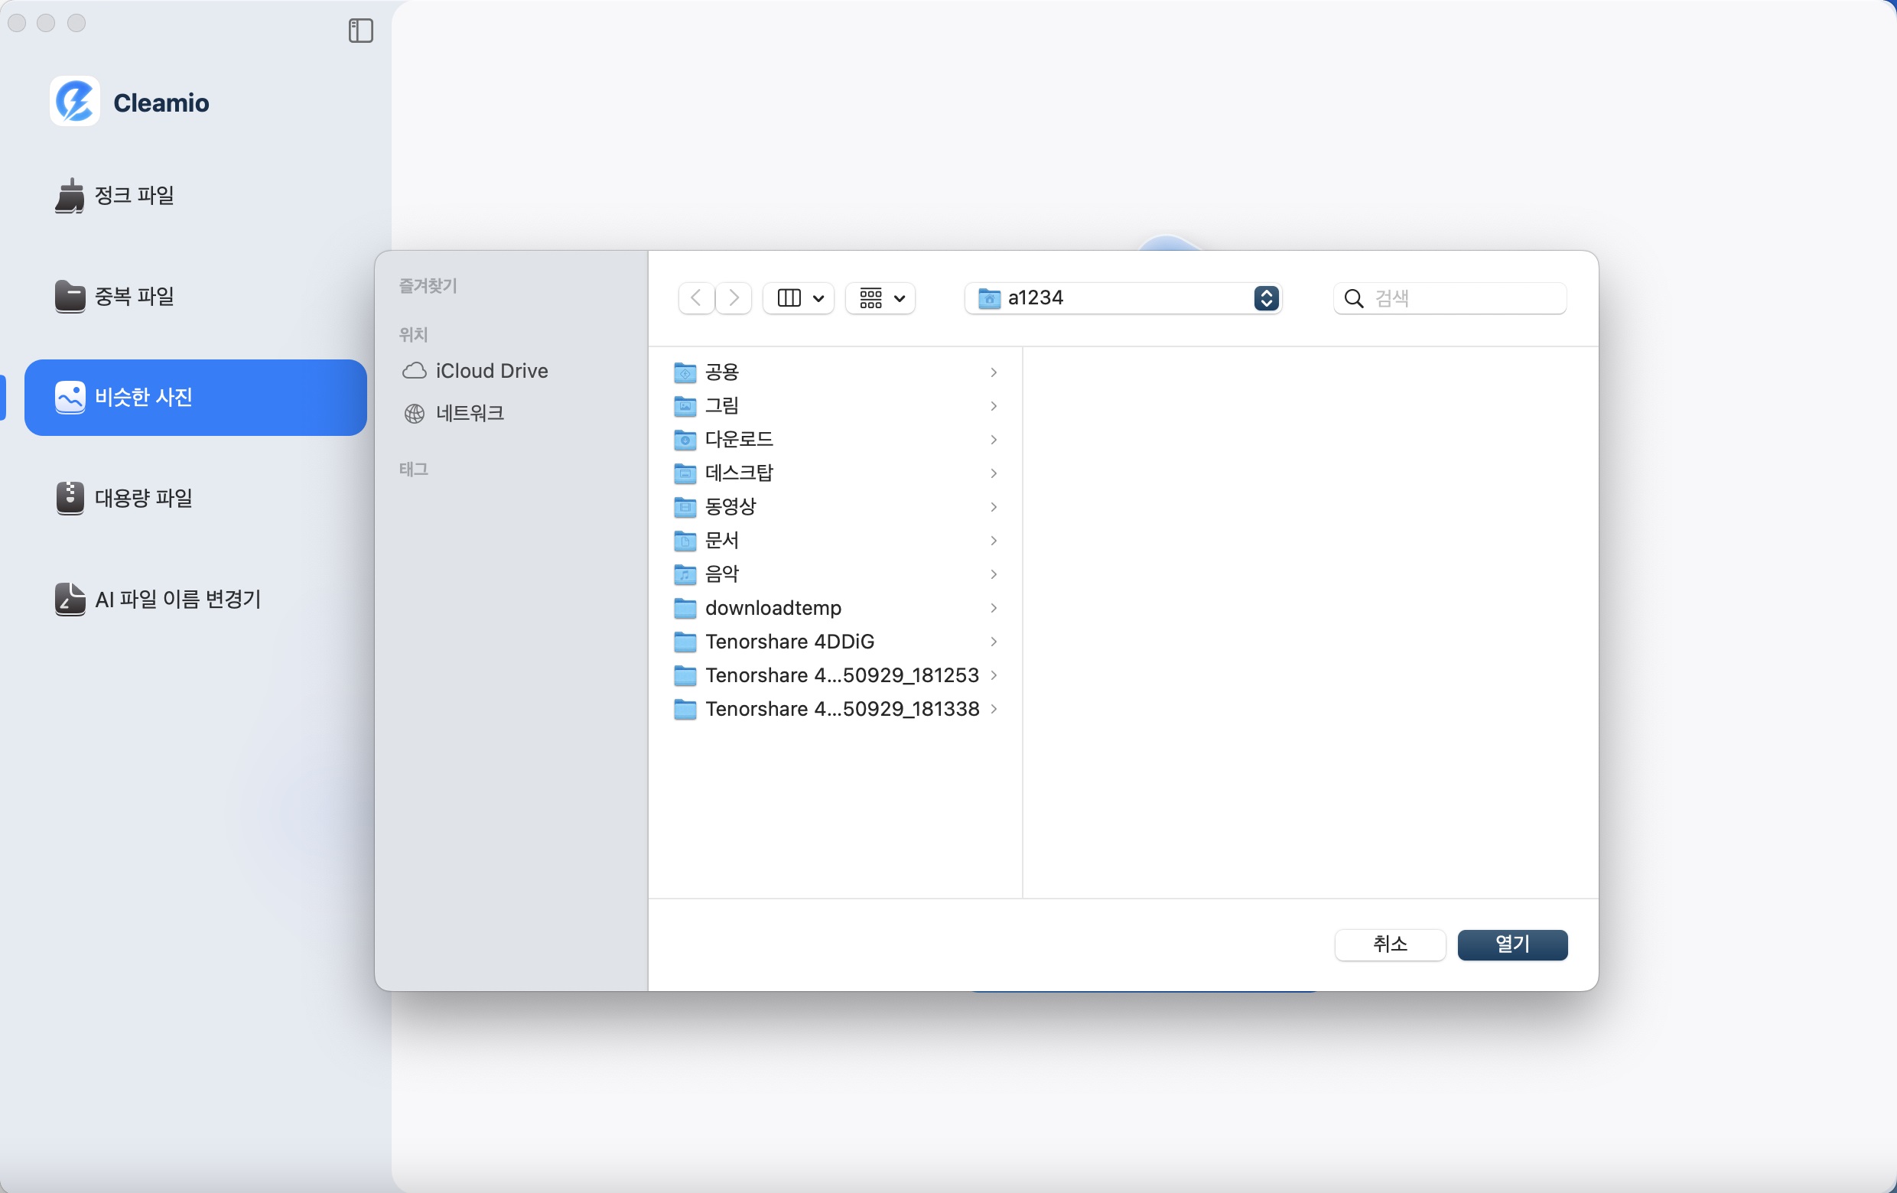Go back with the left arrow button
Screen dimensions: 1897x1193
pos(695,297)
